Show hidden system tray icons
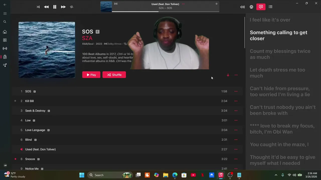 coord(276,175)
